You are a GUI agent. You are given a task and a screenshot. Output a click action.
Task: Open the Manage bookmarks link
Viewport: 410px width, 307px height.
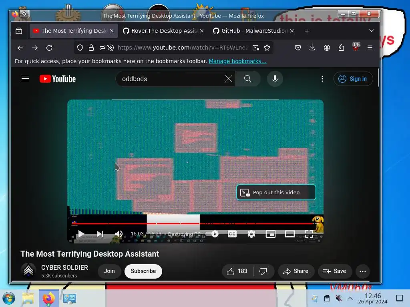click(237, 61)
